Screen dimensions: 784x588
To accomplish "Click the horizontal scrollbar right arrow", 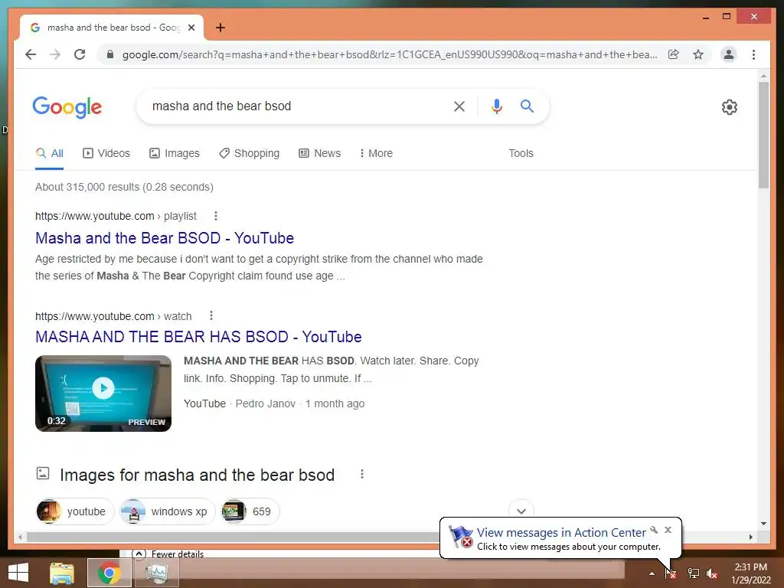I will pos(750,537).
